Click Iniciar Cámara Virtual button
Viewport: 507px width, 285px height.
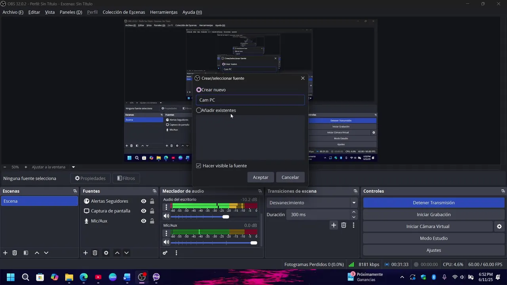point(428,226)
